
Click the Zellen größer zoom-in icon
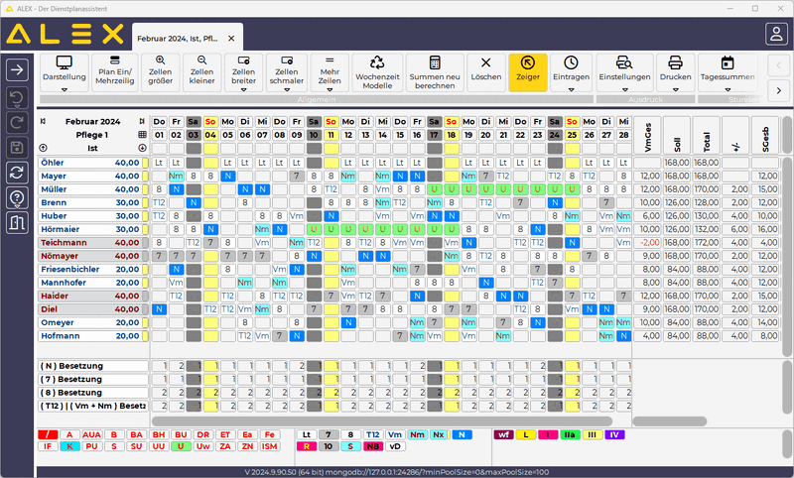point(160,61)
